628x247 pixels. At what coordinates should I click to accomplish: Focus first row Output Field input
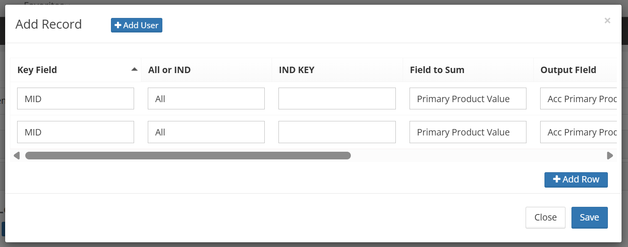point(578,99)
